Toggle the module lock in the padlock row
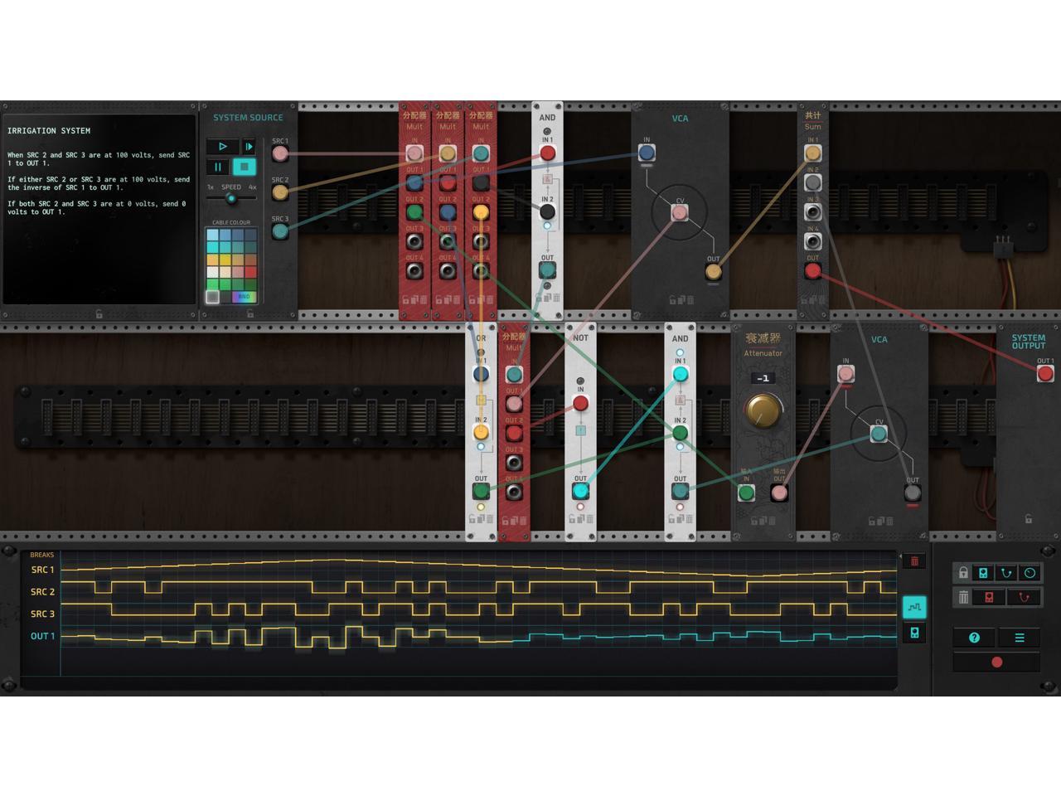Viewport: 1061px width, 796px height. 983,573
